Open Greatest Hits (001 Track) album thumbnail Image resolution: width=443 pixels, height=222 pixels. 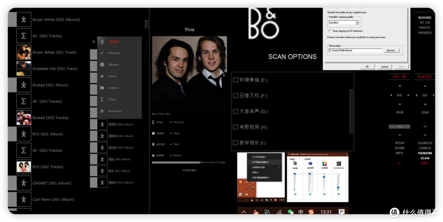(x=24, y=68)
